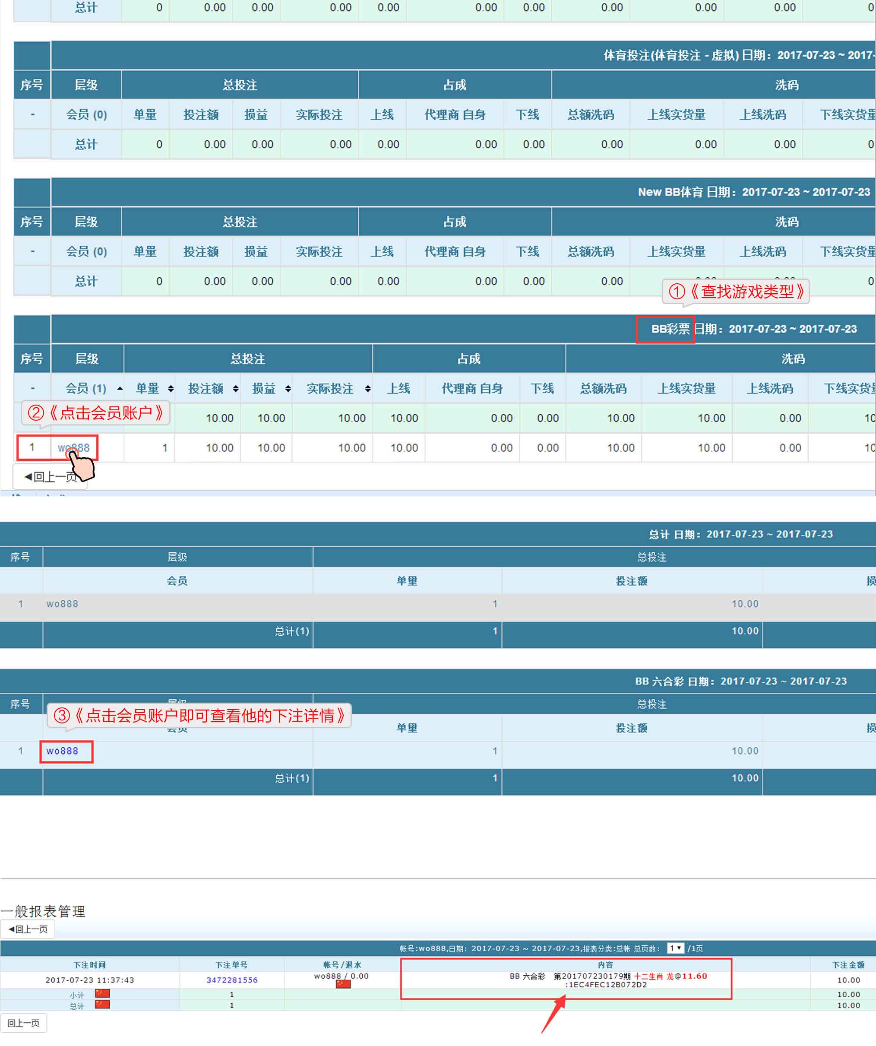Image resolution: width=876 pixels, height=1046 pixels.
Task: Click the flag icon beside 总计 in bet details
Action: click(x=103, y=1005)
